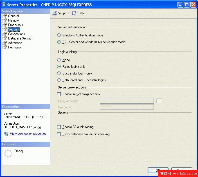
Task: Choose Successful logins only option
Action: 59,73
